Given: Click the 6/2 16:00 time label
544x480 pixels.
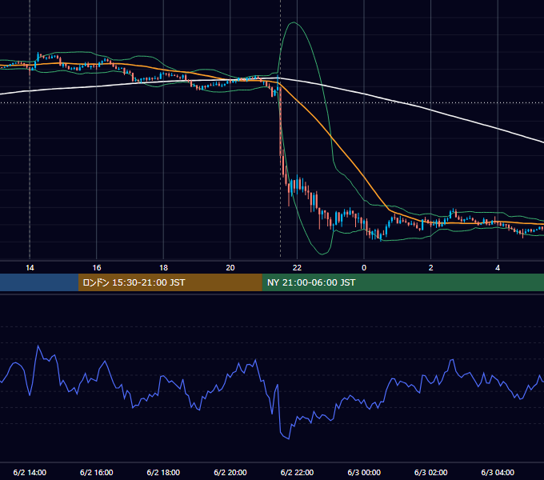Looking at the screenshot, I should [97, 472].
